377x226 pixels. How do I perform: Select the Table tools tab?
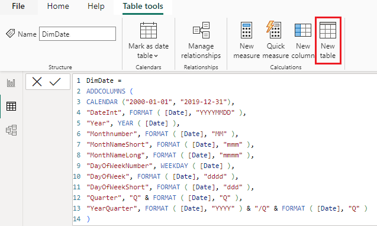[x=143, y=7]
